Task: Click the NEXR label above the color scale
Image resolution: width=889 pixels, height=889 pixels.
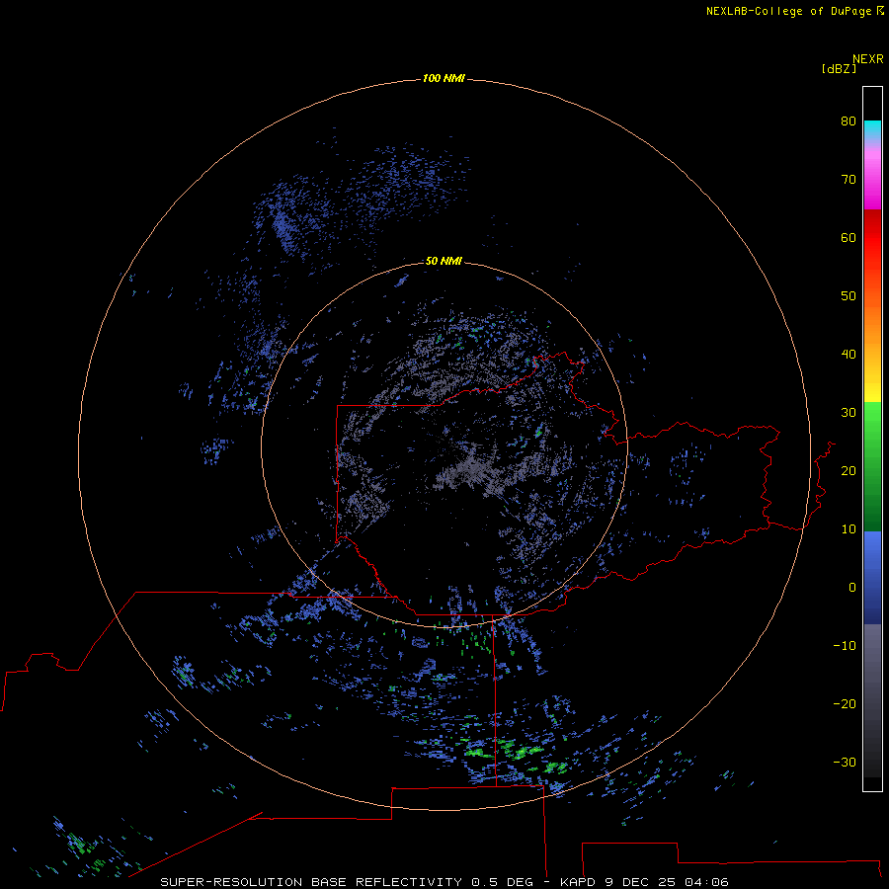Action: 868,59
